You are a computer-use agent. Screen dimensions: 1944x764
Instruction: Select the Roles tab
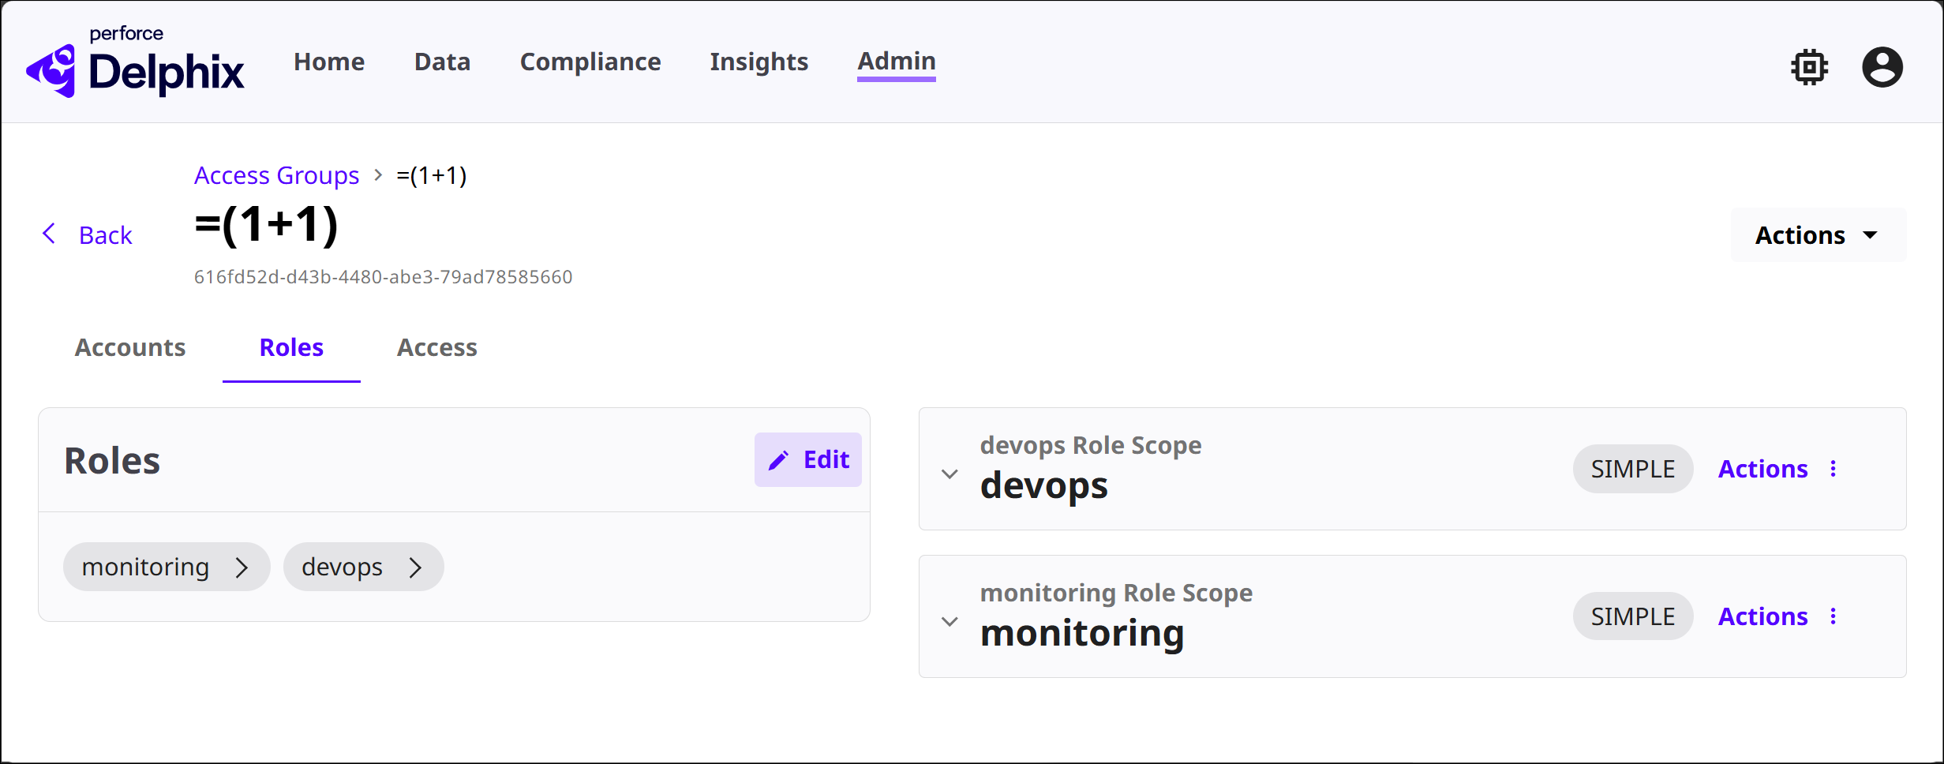(x=291, y=348)
